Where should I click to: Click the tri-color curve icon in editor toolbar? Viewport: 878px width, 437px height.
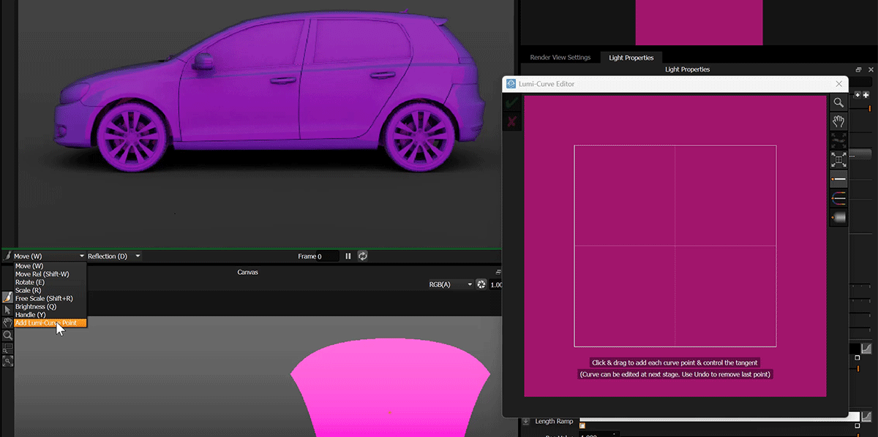(838, 198)
